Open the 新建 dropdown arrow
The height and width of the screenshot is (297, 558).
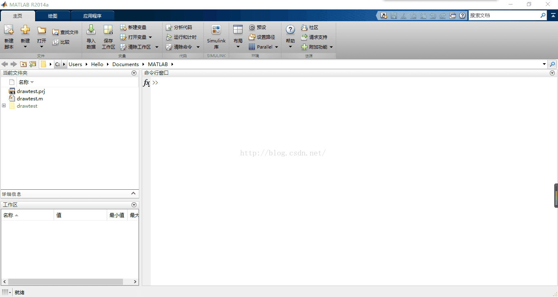coord(25,47)
